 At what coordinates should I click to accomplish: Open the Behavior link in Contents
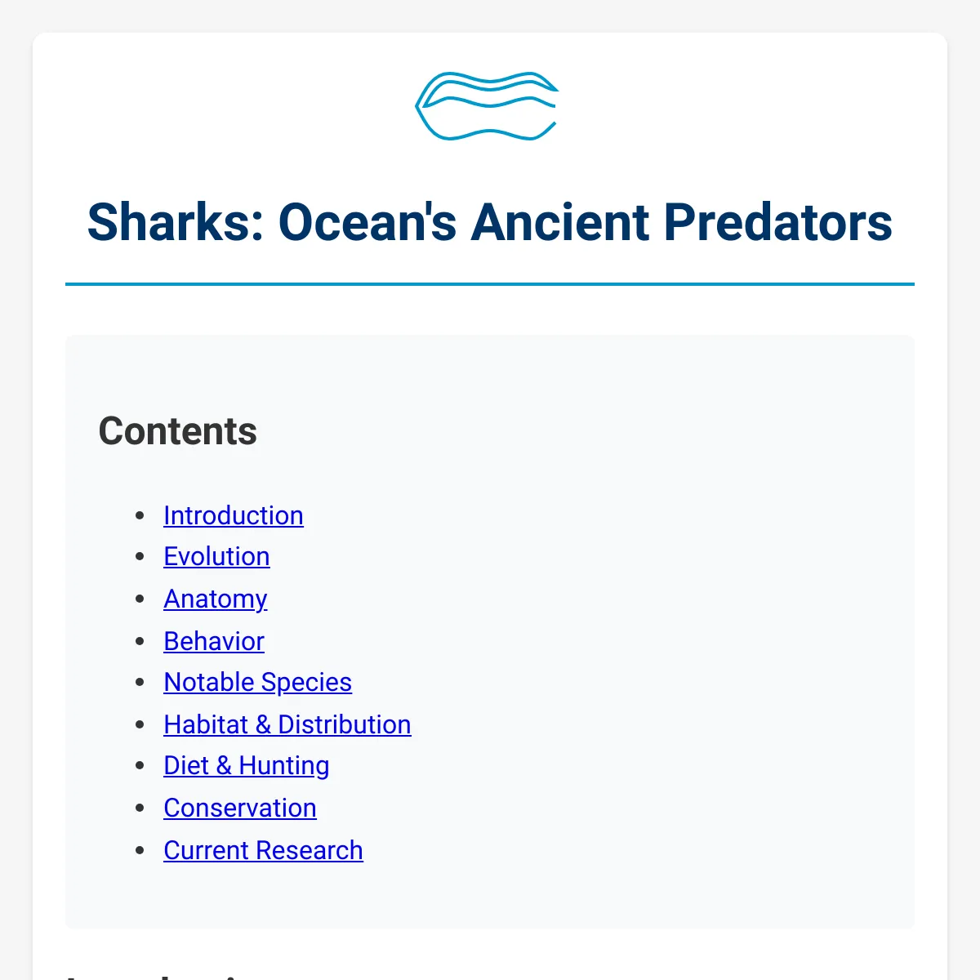[x=214, y=641]
